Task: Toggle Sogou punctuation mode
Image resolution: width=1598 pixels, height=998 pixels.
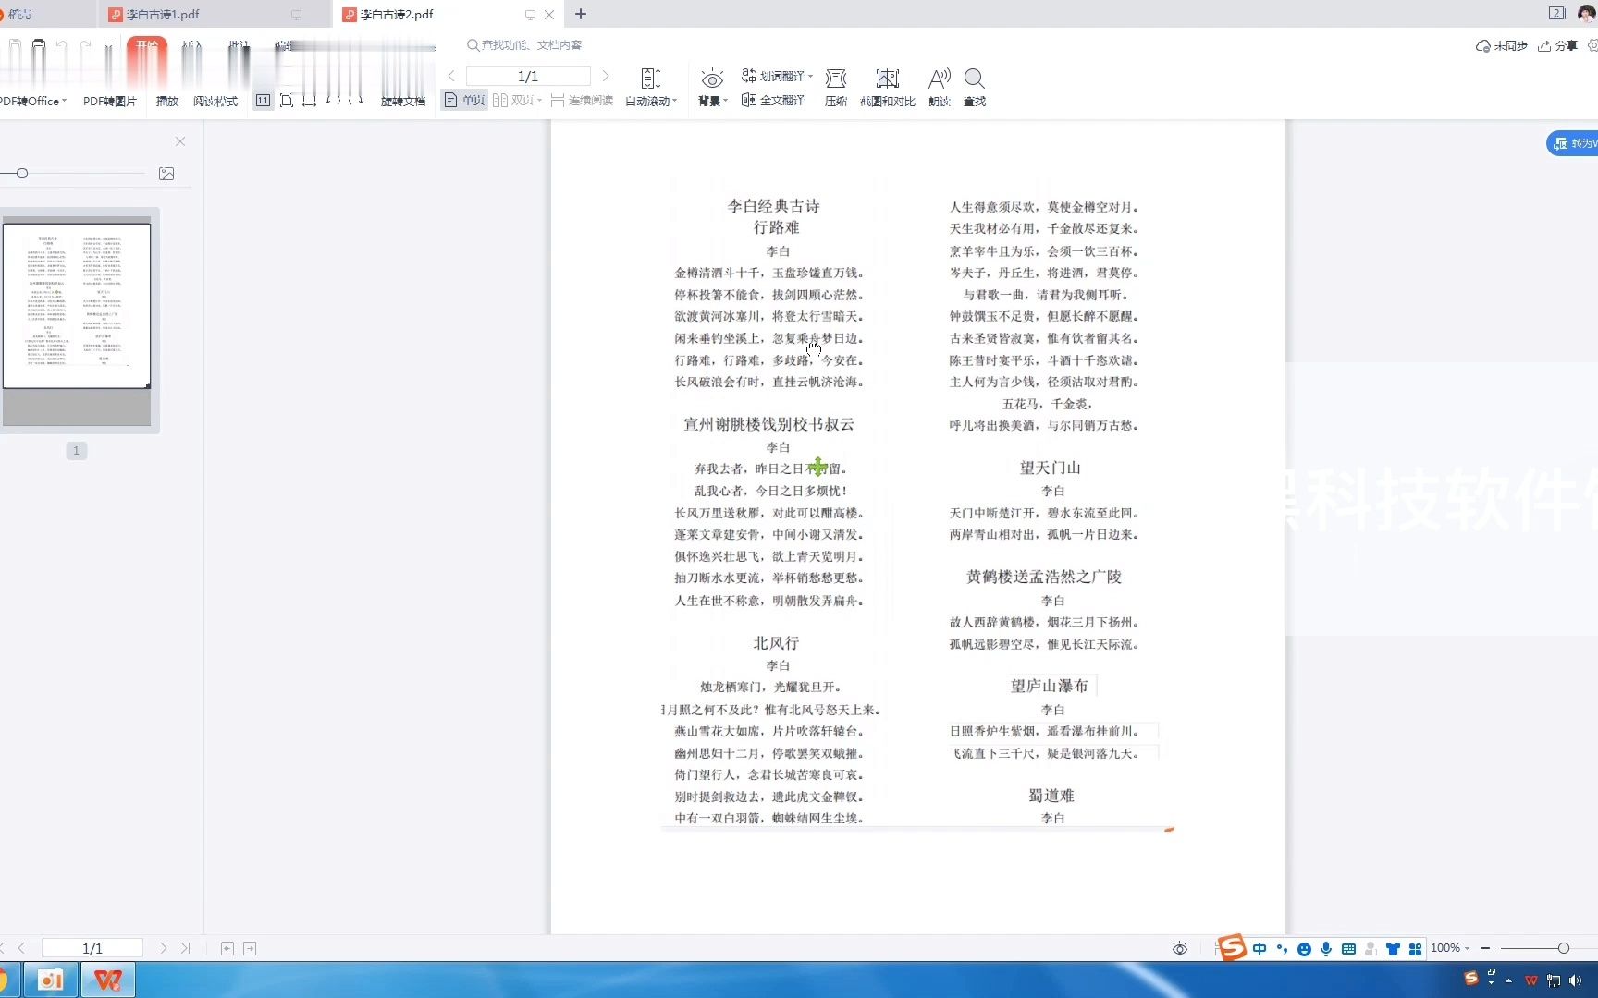Action: (1282, 949)
